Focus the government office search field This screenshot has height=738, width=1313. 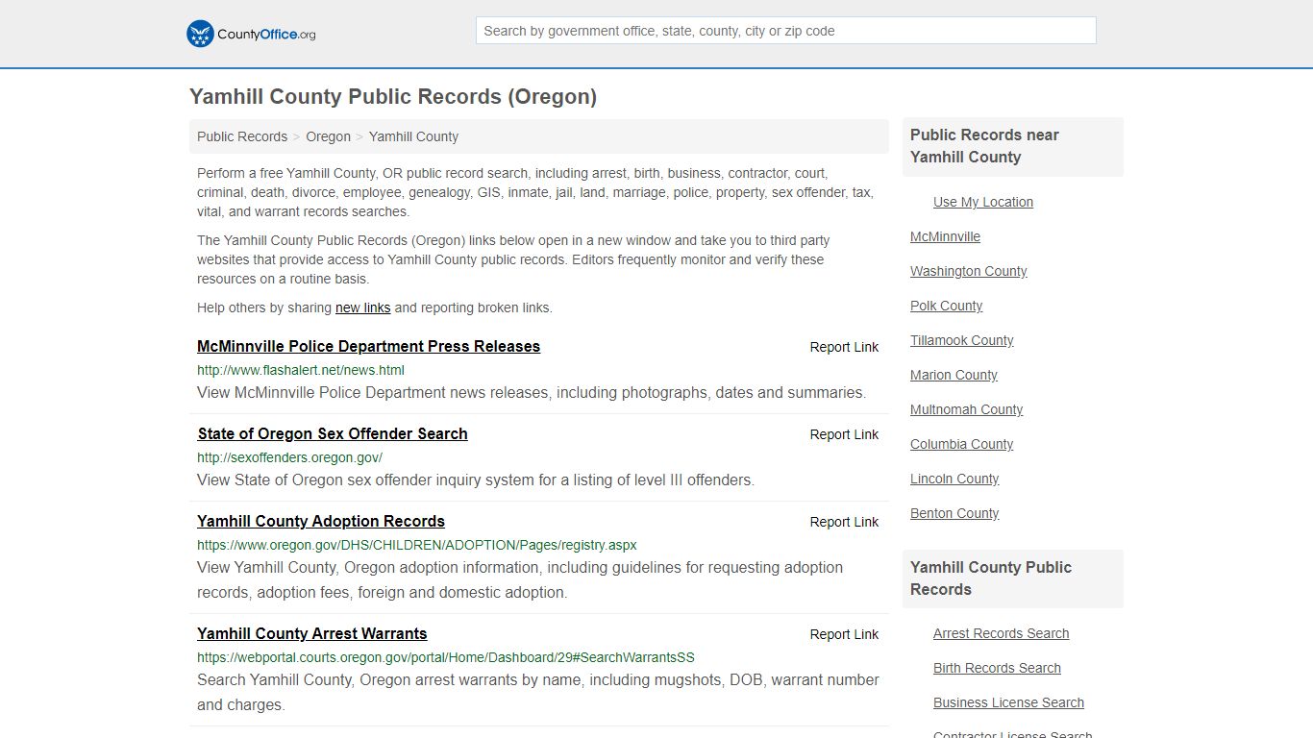click(785, 31)
